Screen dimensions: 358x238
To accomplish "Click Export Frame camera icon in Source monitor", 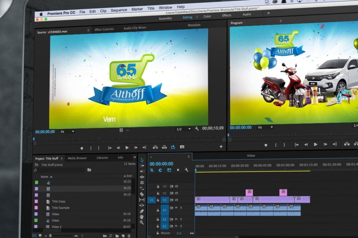I will pyautogui.click(x=182, y=147).
